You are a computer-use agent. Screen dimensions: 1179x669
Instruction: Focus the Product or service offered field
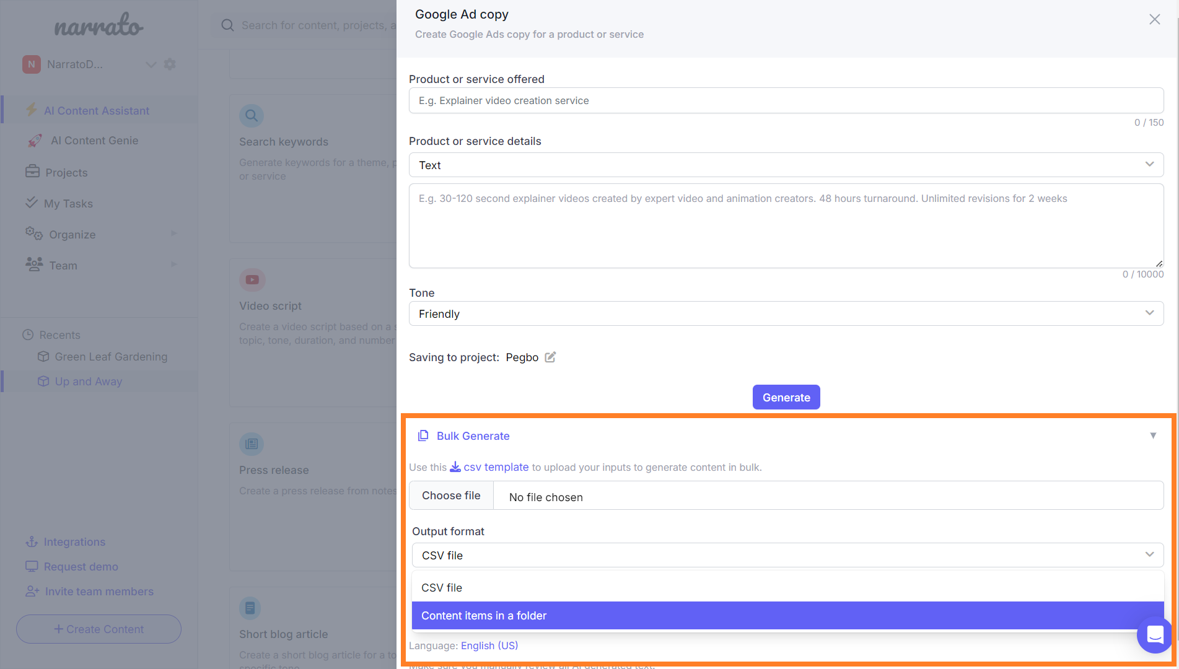[786, 100]
